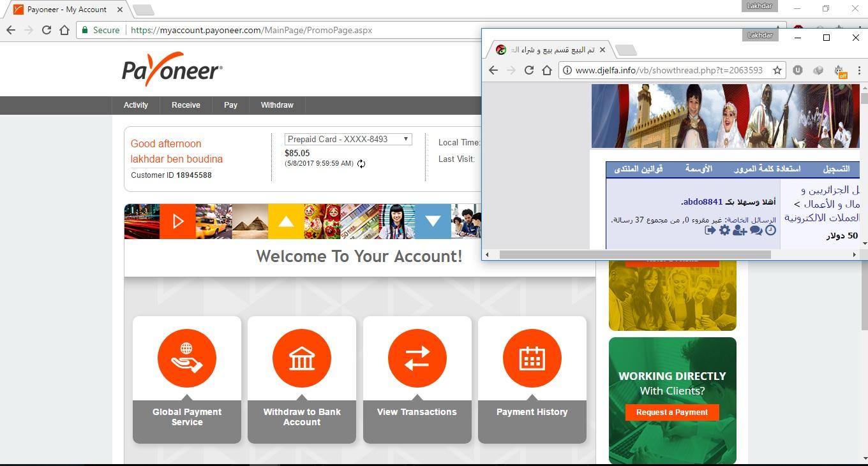
Task: Click the Lakhdar profile button in the forum window
Action: point(760,35)
